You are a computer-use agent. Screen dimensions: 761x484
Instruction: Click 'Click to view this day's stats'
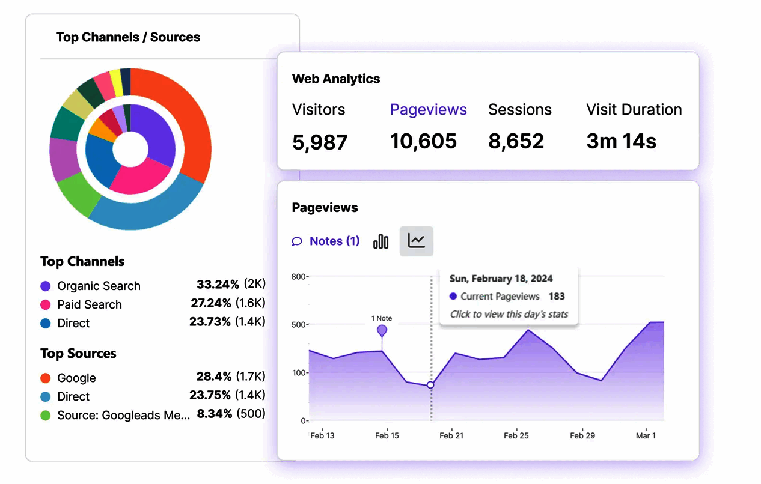pos(509,314)
